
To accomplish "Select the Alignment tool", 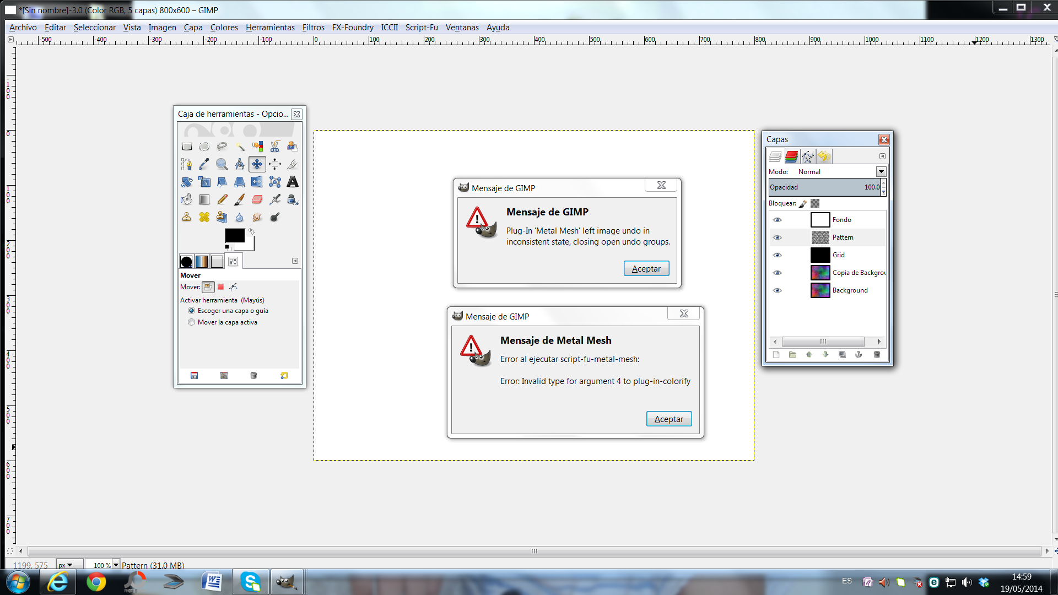I will click(275, 164).
